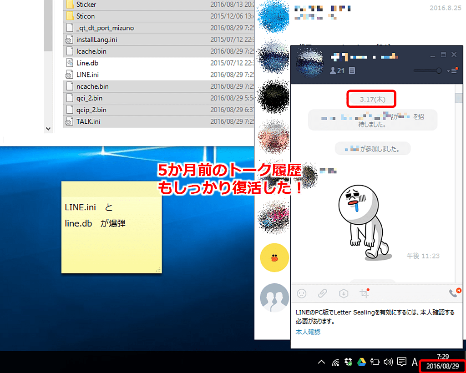
Task: Select the black blurred avatar chat
Action: pos(273,96)
